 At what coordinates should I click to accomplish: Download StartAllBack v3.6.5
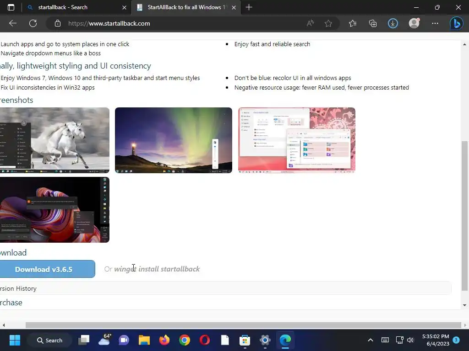(48, 269)
